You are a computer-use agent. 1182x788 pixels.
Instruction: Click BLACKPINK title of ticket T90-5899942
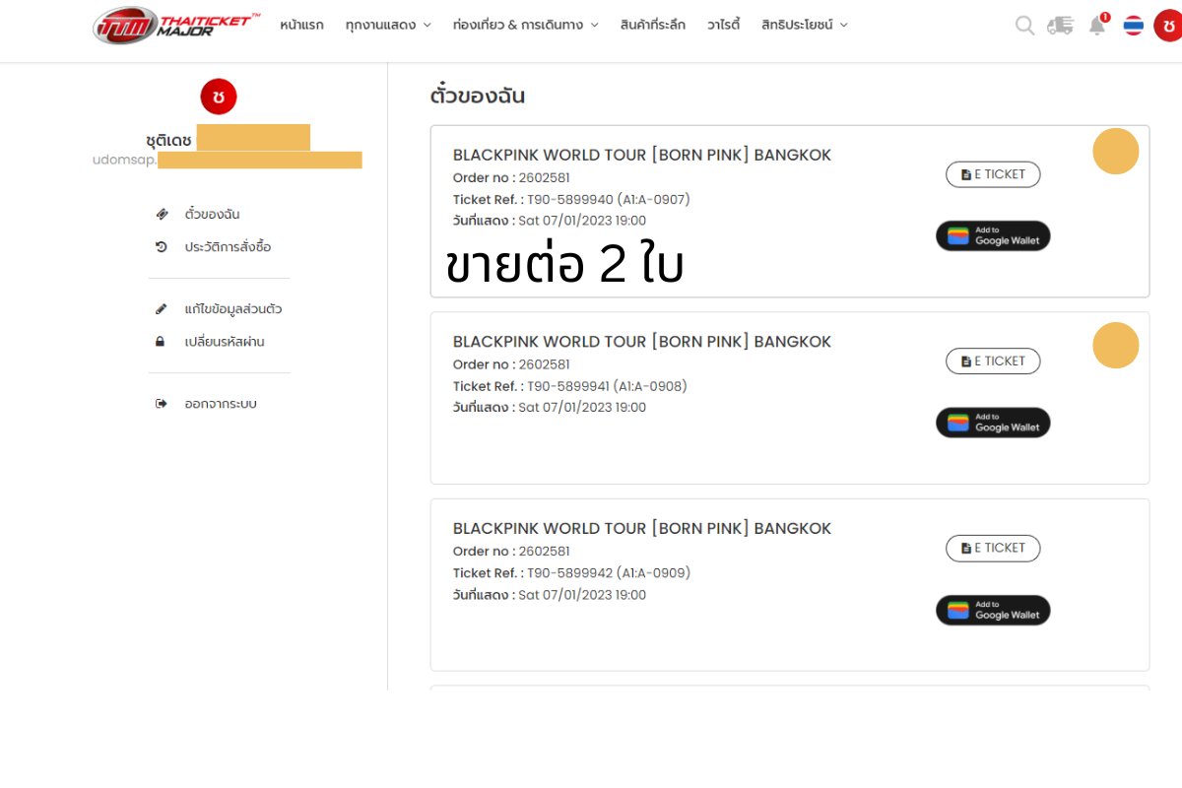pos(642,529)
